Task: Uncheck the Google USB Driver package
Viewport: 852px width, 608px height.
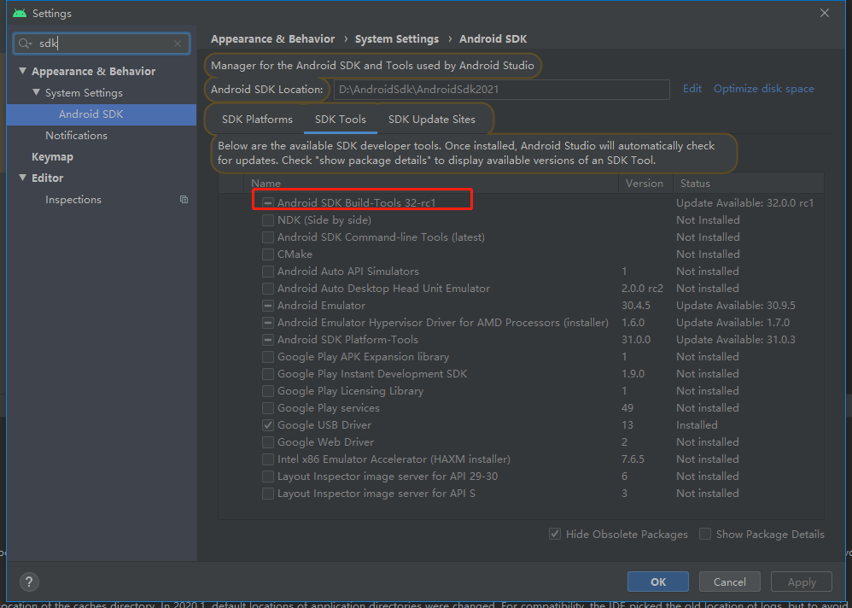Action: 267,424
